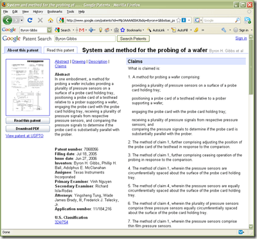Image resolution: width=257 pixels, height=239 pixels.
Task: Click the magnifier search icon in search box
Action: (x=238, y=21)
